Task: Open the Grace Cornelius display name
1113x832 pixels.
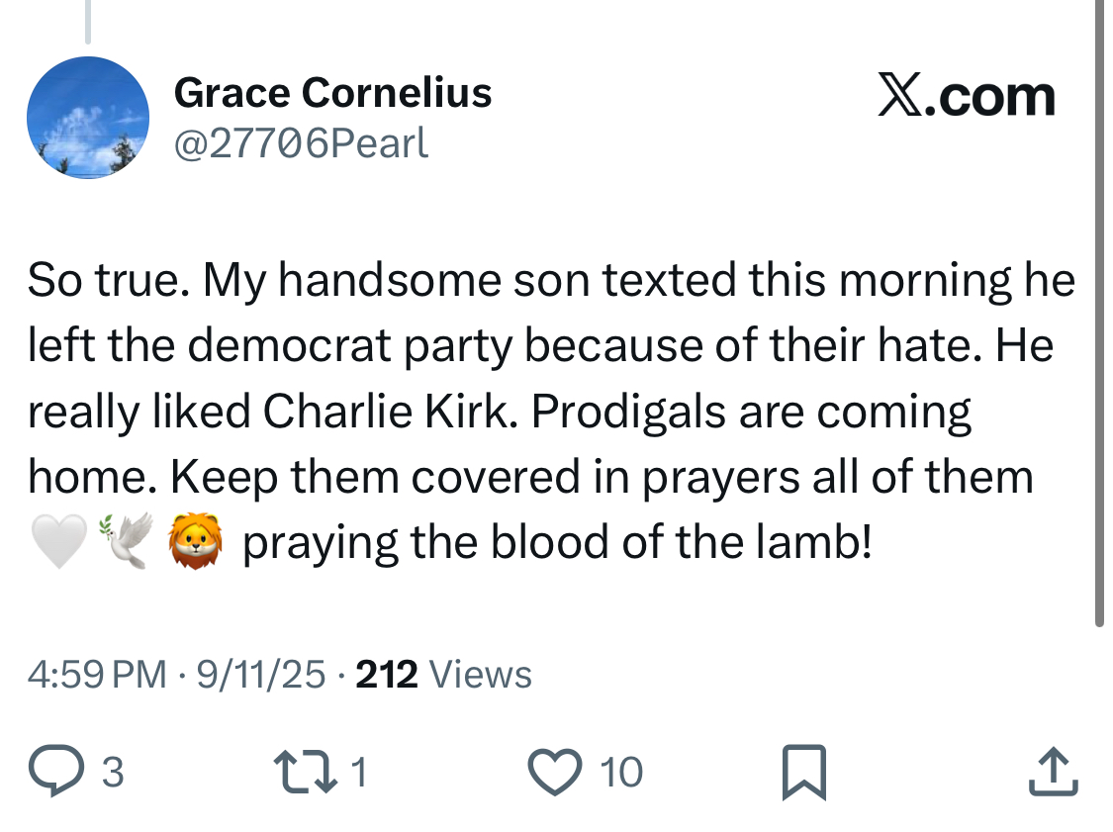Action: coord(332,93)
